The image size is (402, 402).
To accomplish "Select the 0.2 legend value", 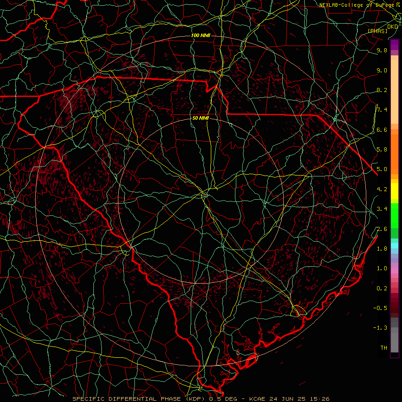I will click(x=382, y=288).
